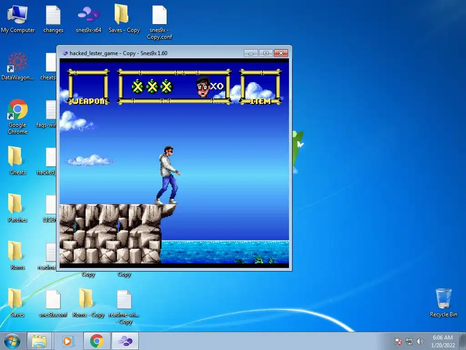Click the WEAPON frame in game
This screenshot has height=350, width=466.
coord(88,87)
